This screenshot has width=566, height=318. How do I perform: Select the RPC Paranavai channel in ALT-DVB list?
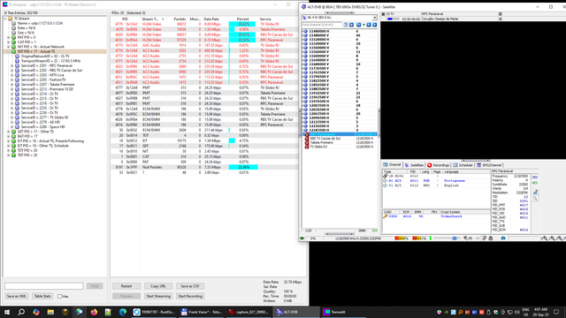(340, 134)
